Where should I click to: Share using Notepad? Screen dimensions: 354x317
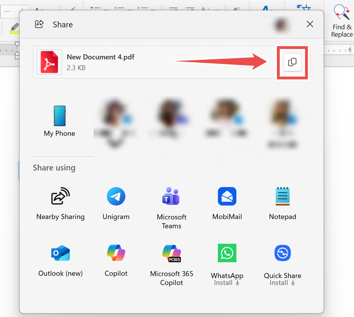pyautogui.click(x=282, y=204)
